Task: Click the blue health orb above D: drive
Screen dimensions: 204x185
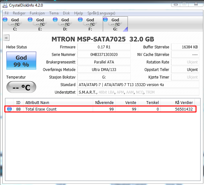Action: 55,19
